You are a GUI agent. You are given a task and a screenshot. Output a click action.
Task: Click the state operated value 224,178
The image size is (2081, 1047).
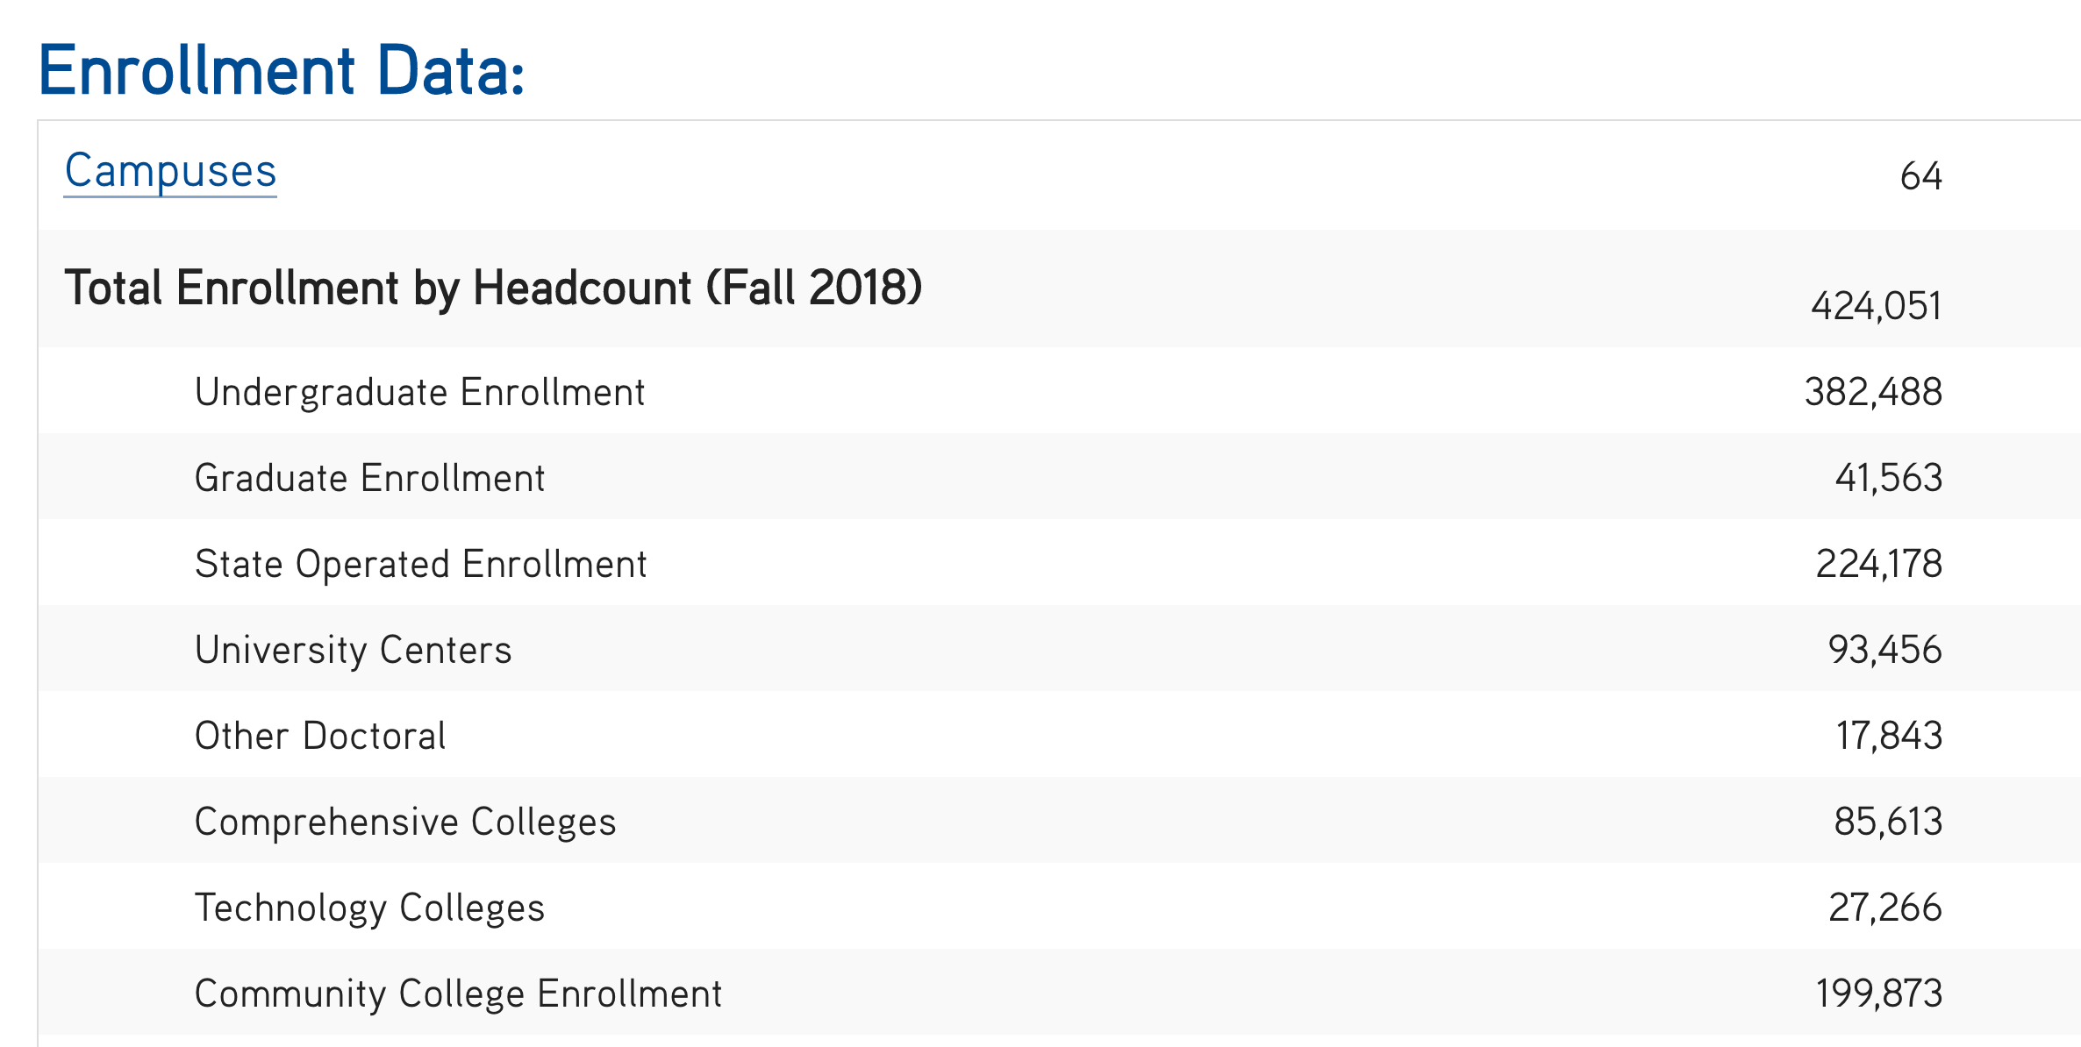pos(1878,564)
